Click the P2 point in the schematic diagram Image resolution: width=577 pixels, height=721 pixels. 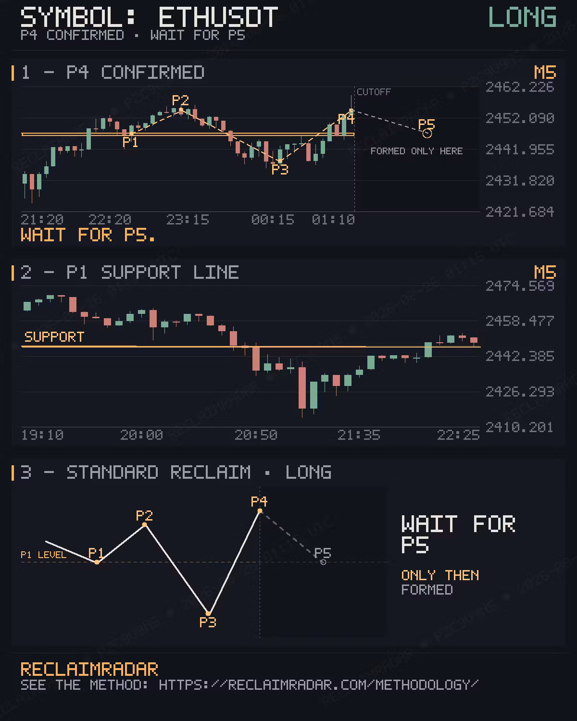pyautogui.click(x=144, y=524)
